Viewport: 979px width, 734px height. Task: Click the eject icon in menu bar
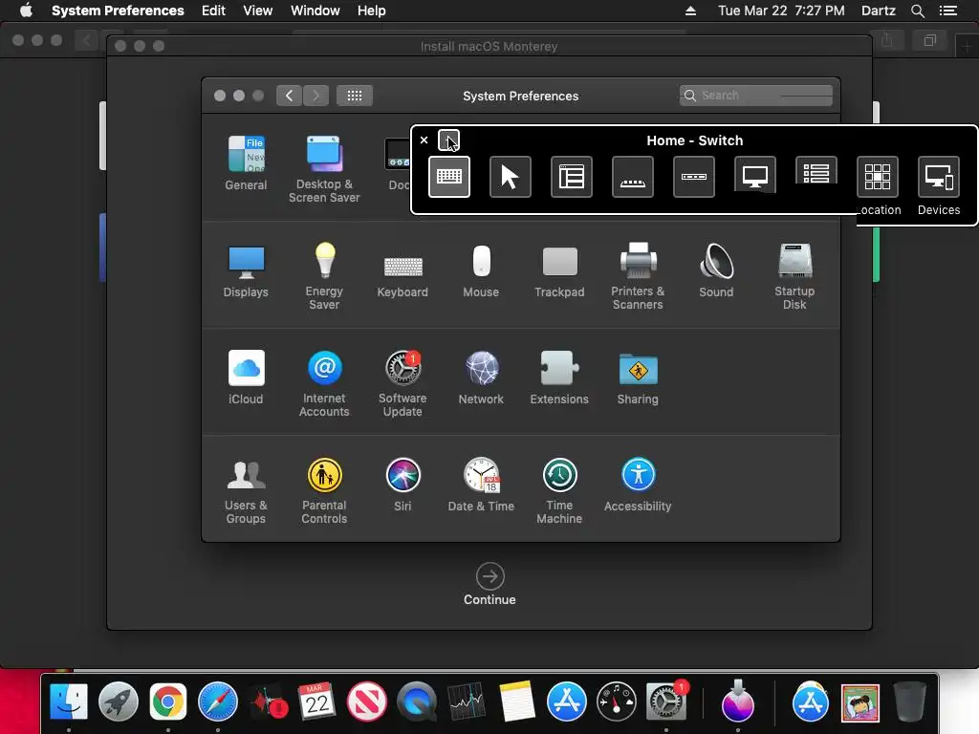point(690,11)
